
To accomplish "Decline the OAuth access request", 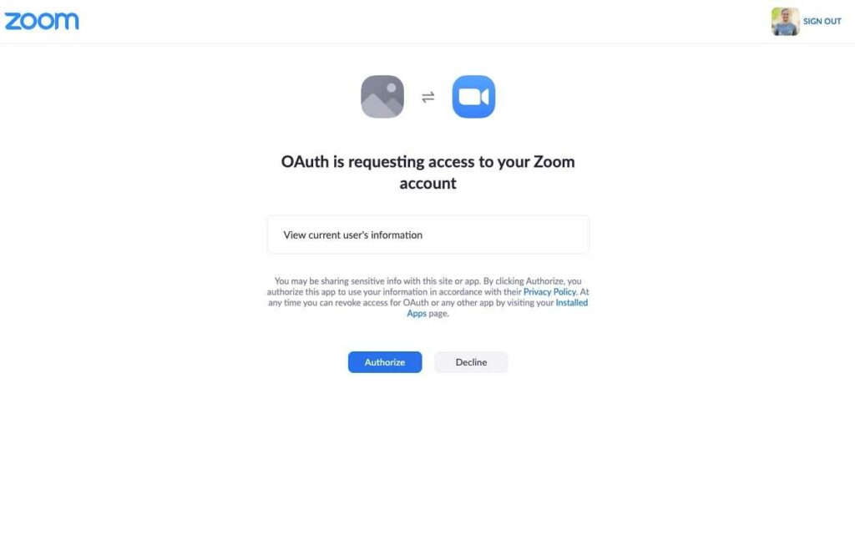I will coord(471,362).
